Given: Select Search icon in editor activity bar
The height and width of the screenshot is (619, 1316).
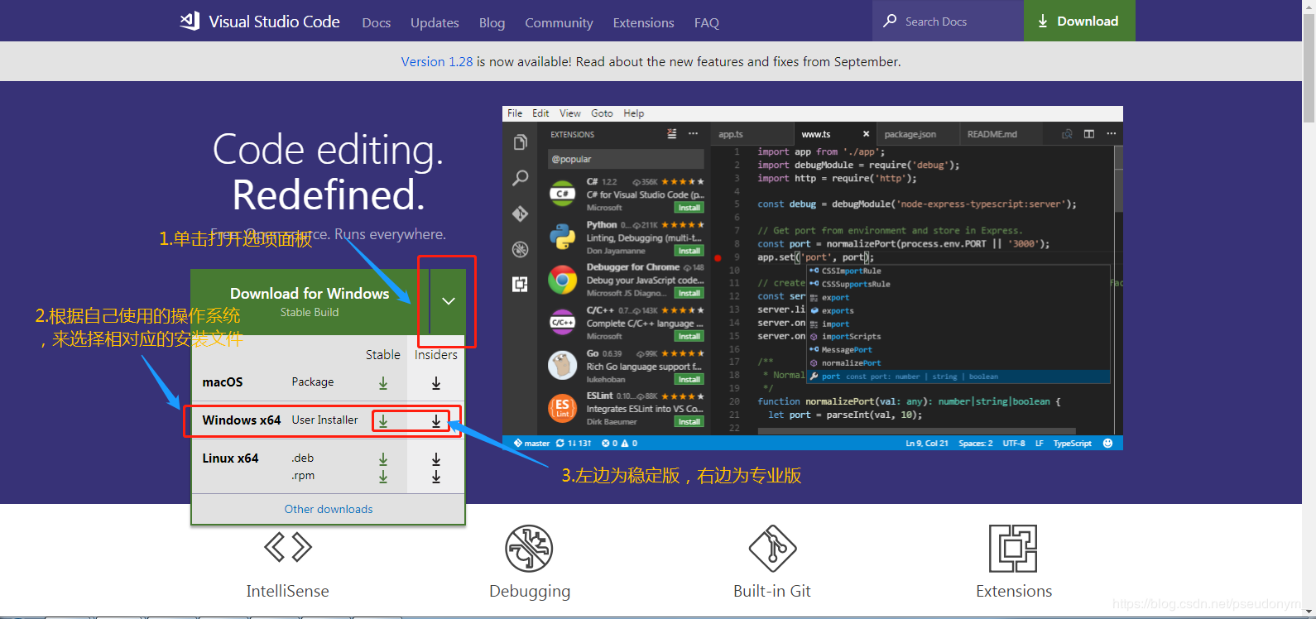Looking at the screenshot, I should (x=520, y=178).
